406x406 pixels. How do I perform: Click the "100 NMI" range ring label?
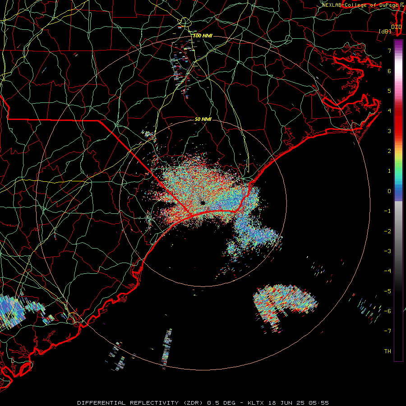pyautogui.click(x=203, y=36)
